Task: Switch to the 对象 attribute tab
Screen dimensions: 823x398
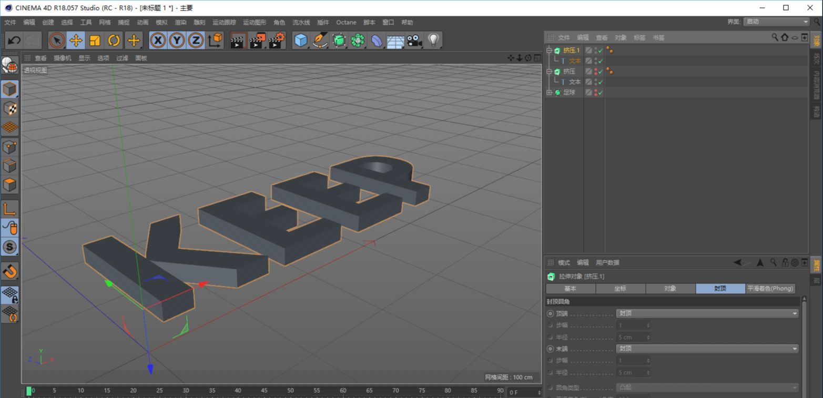Action: pos(670,289)
